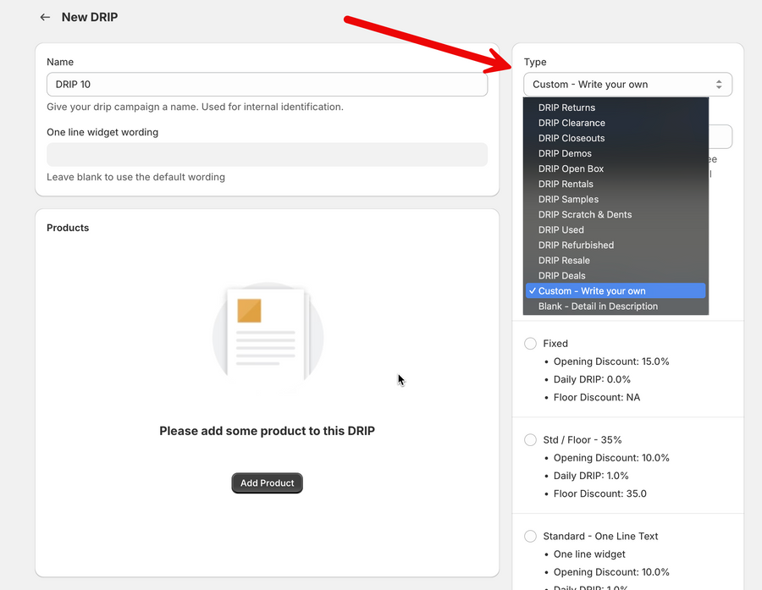Pick Custom - Write your own option

coord(592,290)
